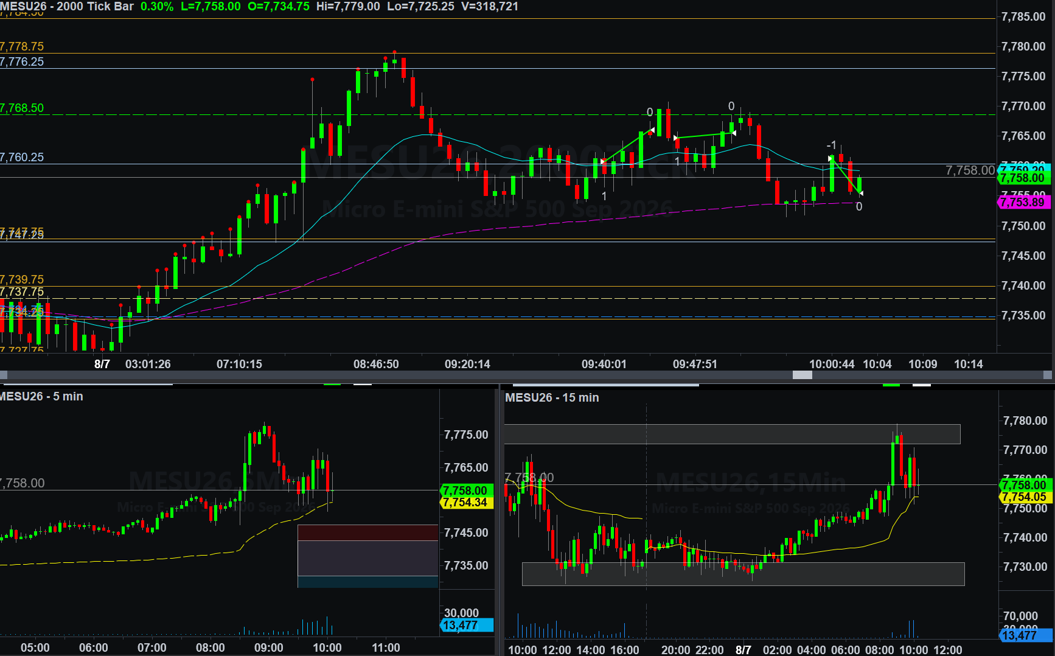This screenshot has width=1055, height=656.
Task: Select the 7,776.25 level label on tick chart
Action: tap(22, 61)
